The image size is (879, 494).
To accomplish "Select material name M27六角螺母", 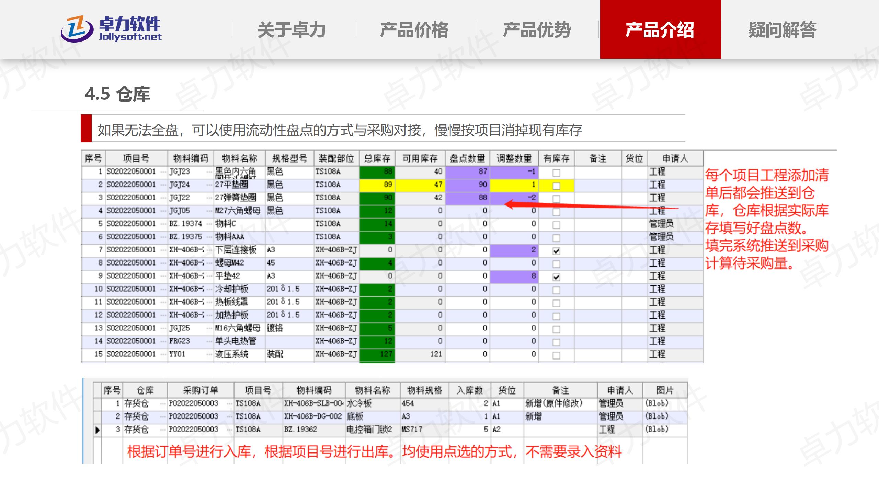I will (238, 211).
